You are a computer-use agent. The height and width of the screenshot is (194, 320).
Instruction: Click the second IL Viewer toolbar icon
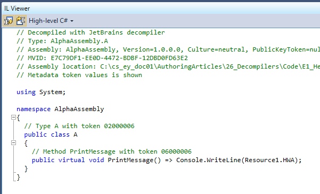tap(21, 21)
